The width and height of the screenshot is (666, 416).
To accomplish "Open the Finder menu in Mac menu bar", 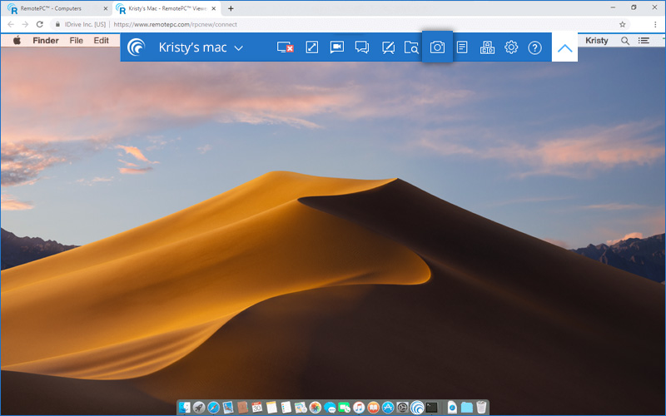I will point(46,40).
